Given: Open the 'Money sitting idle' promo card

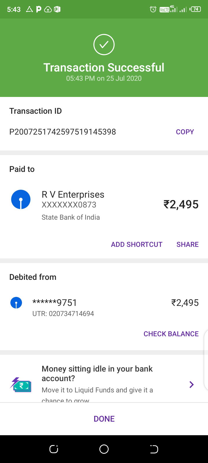Looking at the screenshot, I should [97, 379].
